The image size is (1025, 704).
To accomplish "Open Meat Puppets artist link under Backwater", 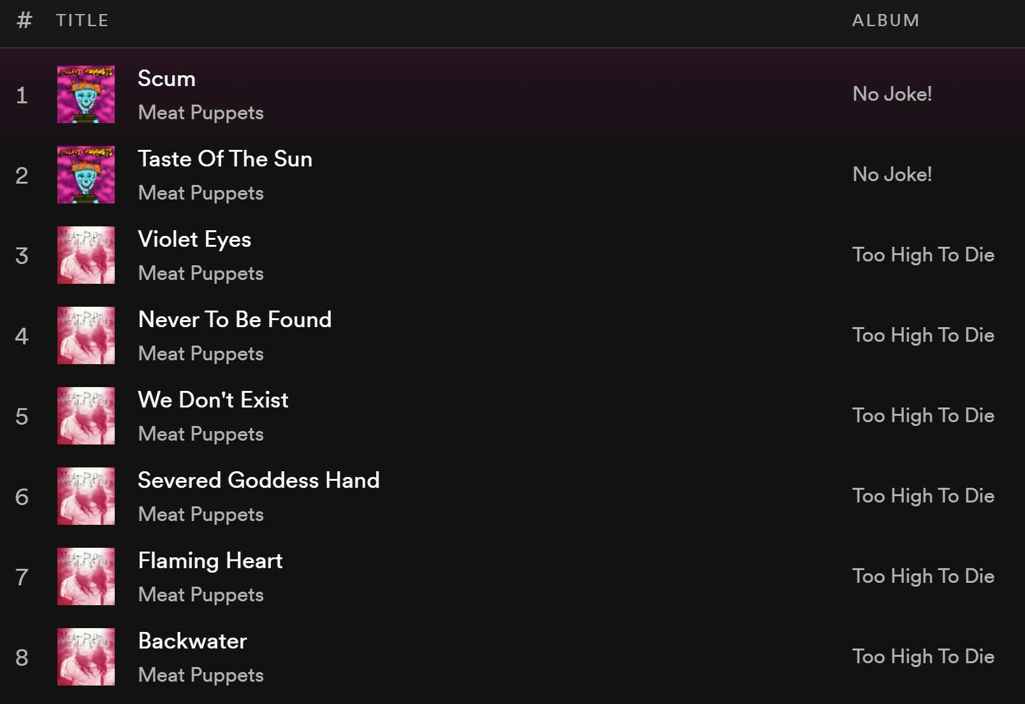I will click(x=201, y=675).
